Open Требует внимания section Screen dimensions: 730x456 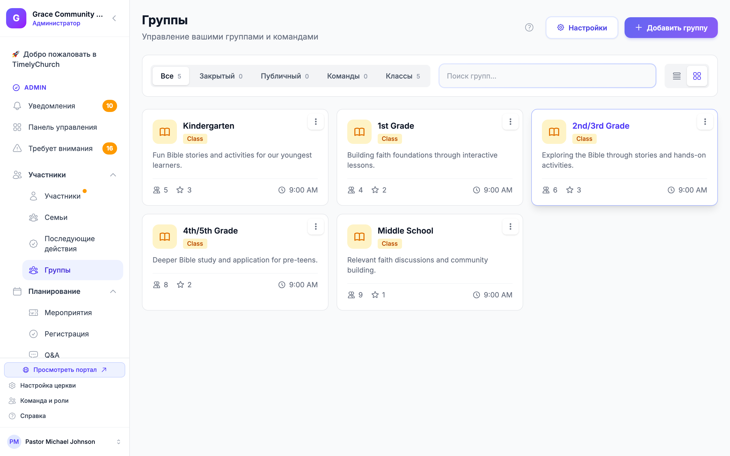tap(65, 148)
